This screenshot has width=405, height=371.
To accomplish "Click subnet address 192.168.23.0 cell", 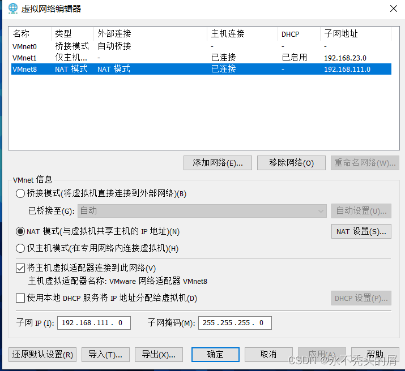I will [x=345, y=58].
